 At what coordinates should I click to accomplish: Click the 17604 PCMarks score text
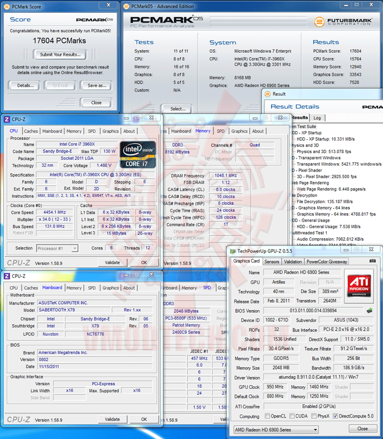tap(59, 41)
